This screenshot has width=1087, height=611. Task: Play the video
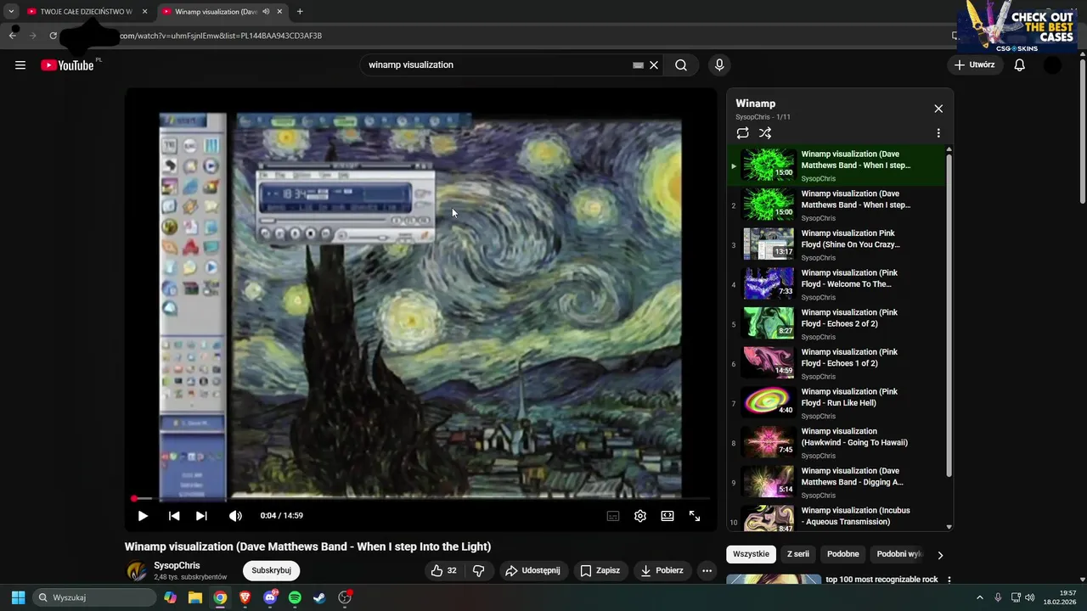(143, 516)
